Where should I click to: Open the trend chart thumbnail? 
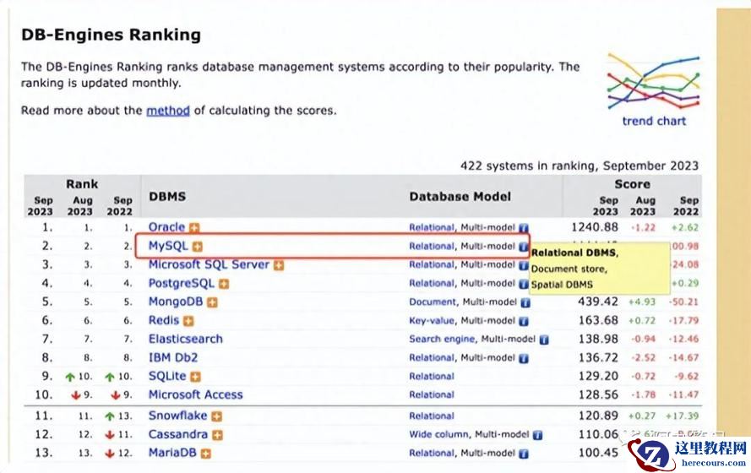coord(654,81)
